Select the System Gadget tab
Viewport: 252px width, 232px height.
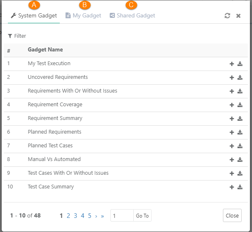click(34, 16)
